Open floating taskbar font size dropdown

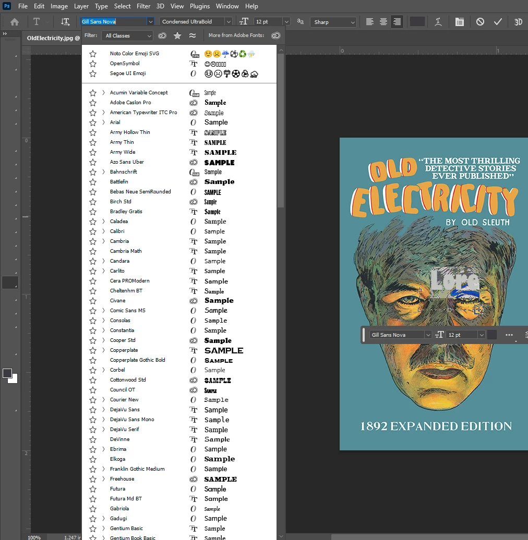pyautogui.click(x=482, y=335)
